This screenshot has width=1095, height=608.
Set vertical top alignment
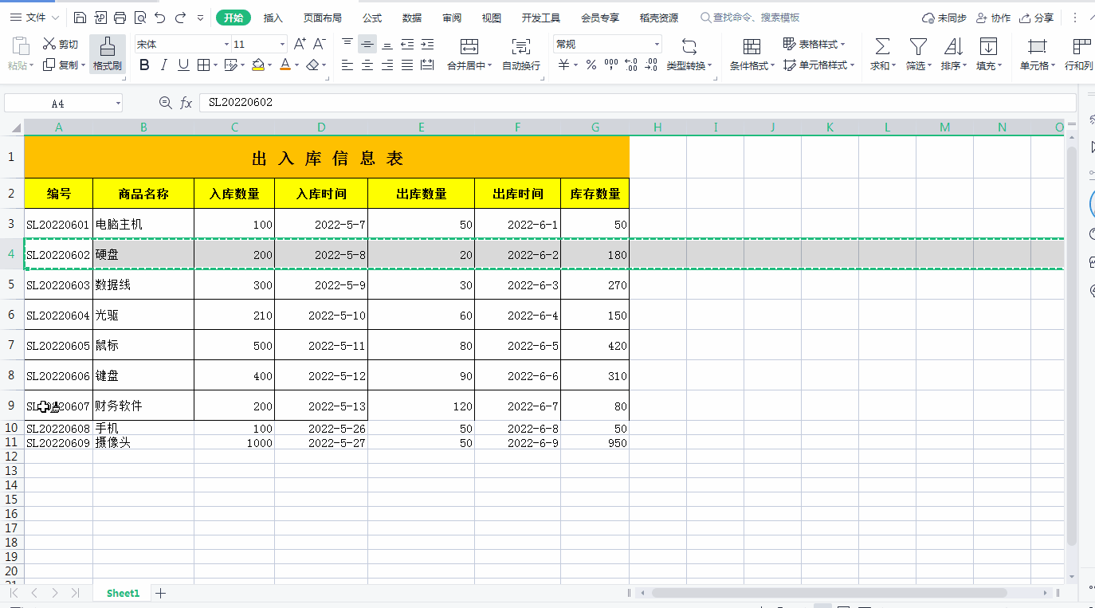point(347,44)
